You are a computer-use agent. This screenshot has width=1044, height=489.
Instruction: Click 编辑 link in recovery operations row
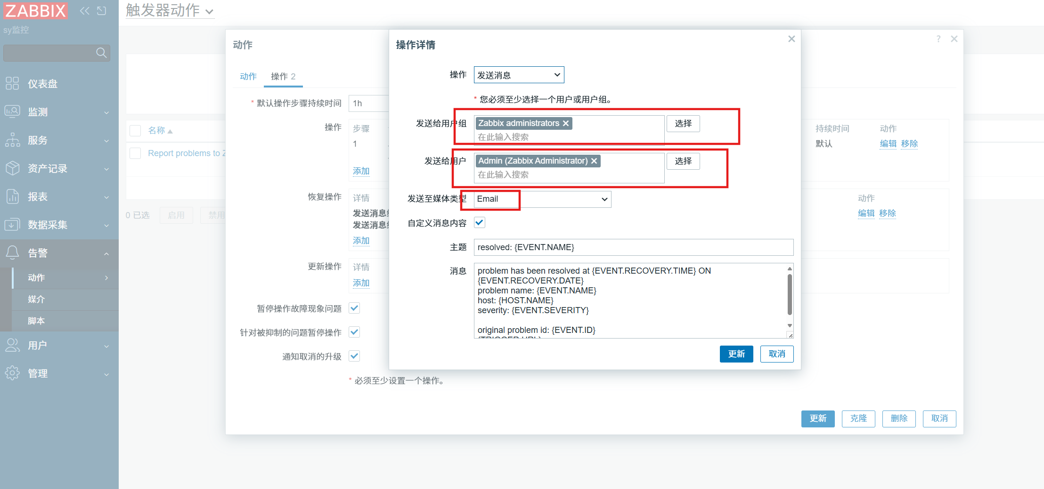coord(866,213)
